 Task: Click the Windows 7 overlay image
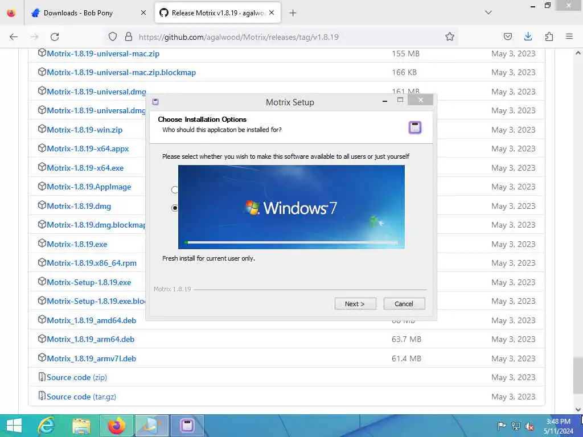291,207
